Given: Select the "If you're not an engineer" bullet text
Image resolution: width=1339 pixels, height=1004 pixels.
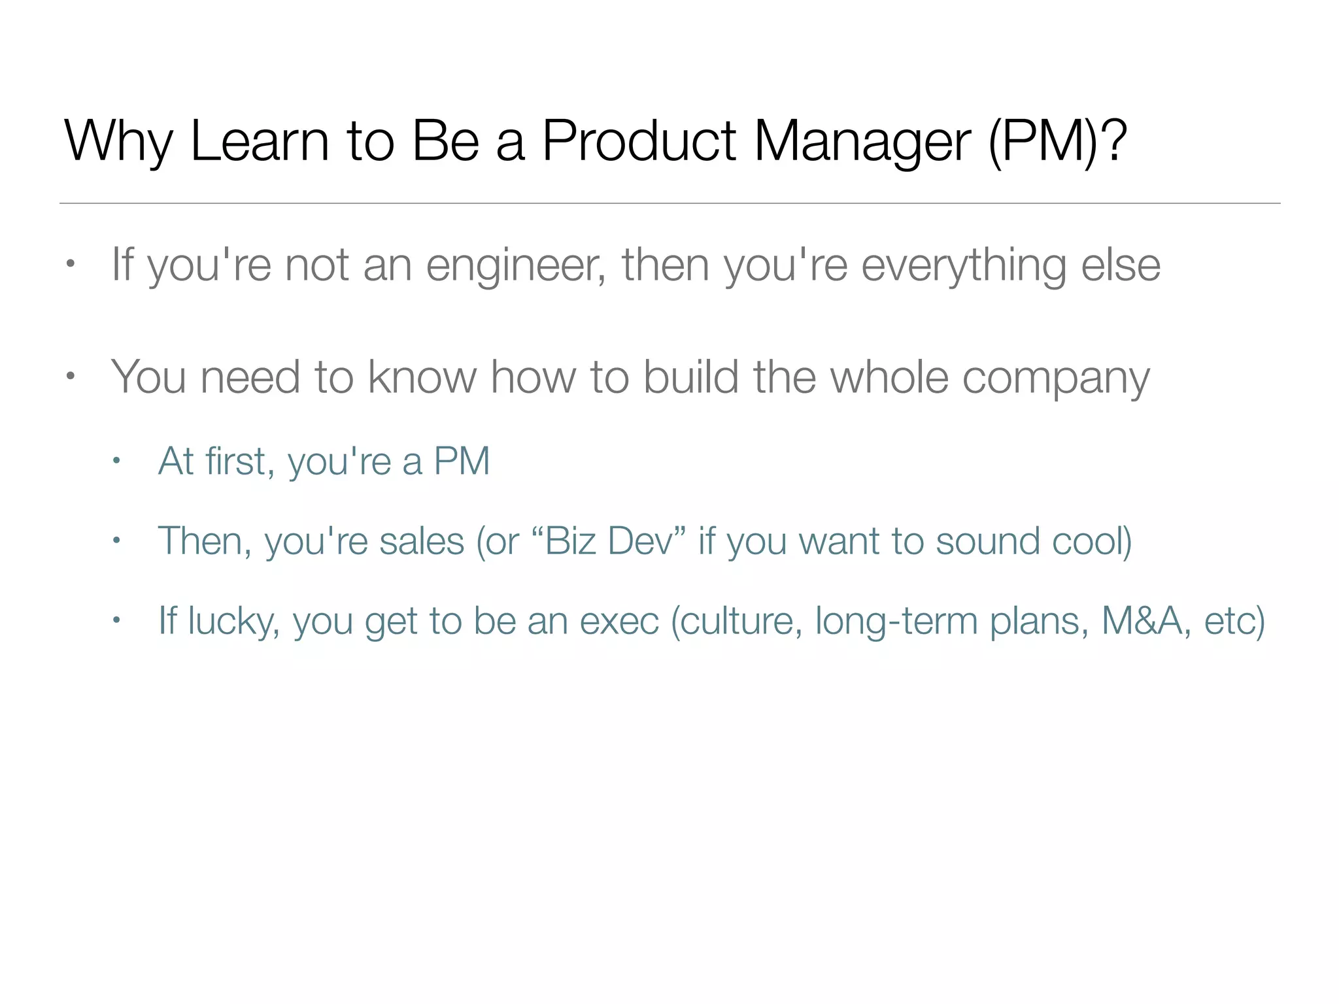Looking at the screenshot, I should [x=636, y=265].
